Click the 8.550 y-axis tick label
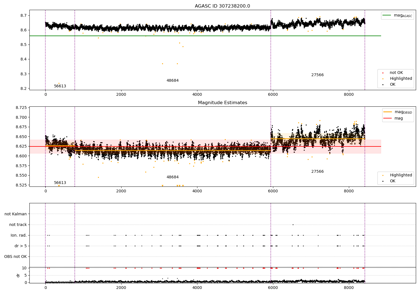 (21, 176)
